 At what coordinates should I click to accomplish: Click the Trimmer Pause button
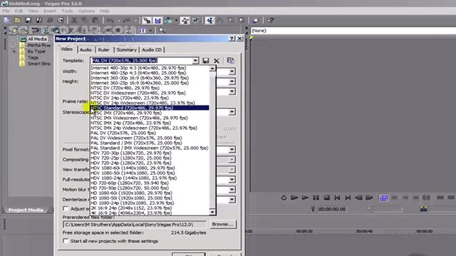316,198
